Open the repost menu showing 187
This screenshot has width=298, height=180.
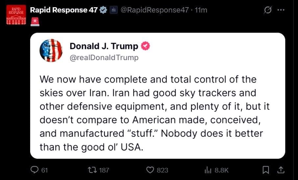pos(93,170)
